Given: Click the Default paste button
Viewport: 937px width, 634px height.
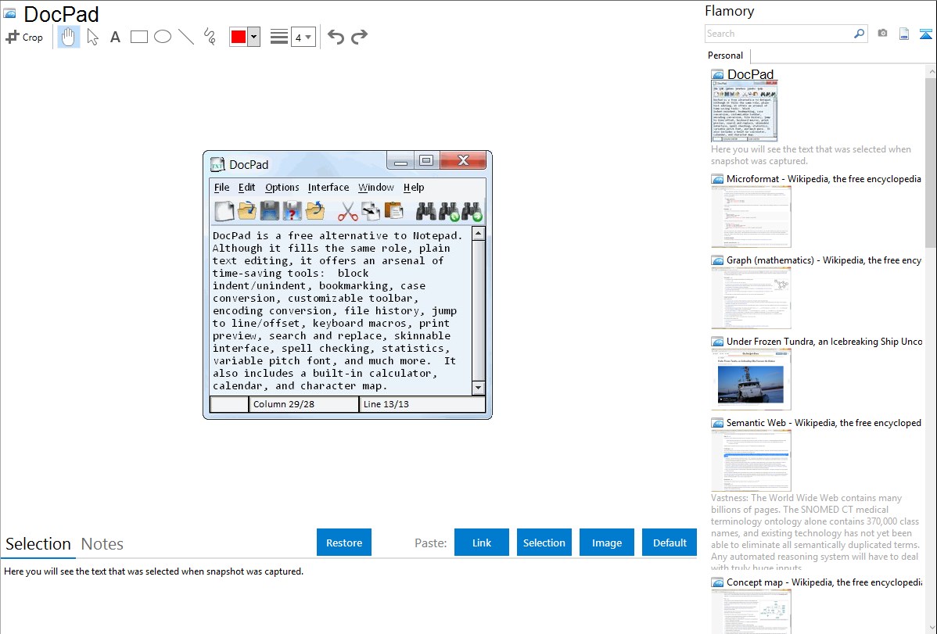Looking at the screenshot, I should 670,542.
